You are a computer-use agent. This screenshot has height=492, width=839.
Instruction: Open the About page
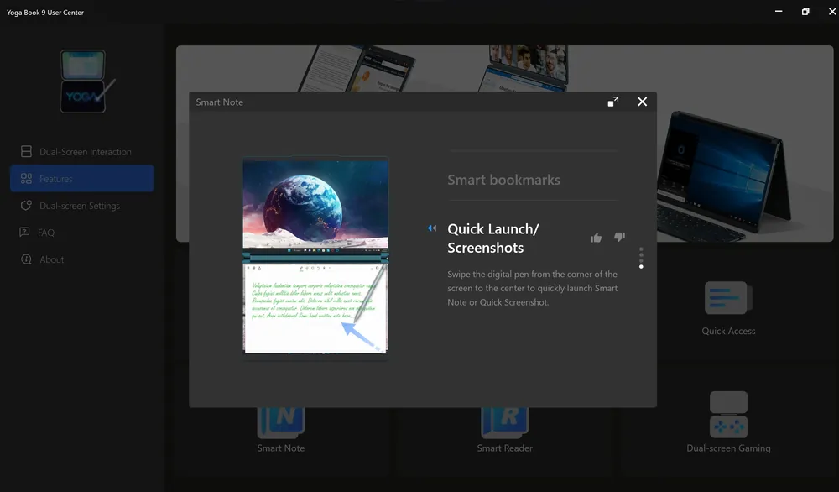81,259
